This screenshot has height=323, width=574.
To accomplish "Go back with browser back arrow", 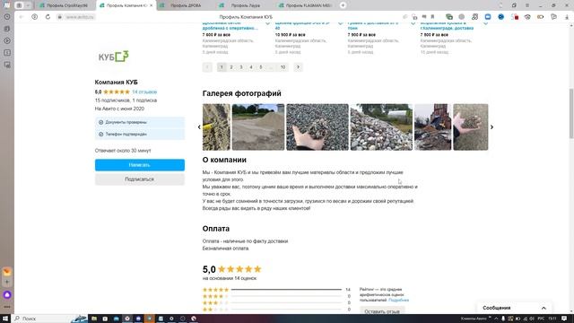I will 22,17.
